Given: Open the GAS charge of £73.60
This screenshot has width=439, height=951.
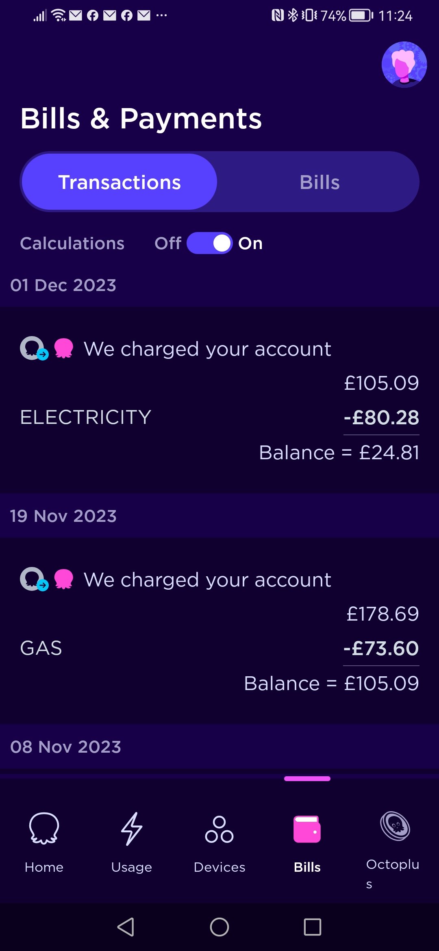Looking at the screenshot, I should pos(219,648).
